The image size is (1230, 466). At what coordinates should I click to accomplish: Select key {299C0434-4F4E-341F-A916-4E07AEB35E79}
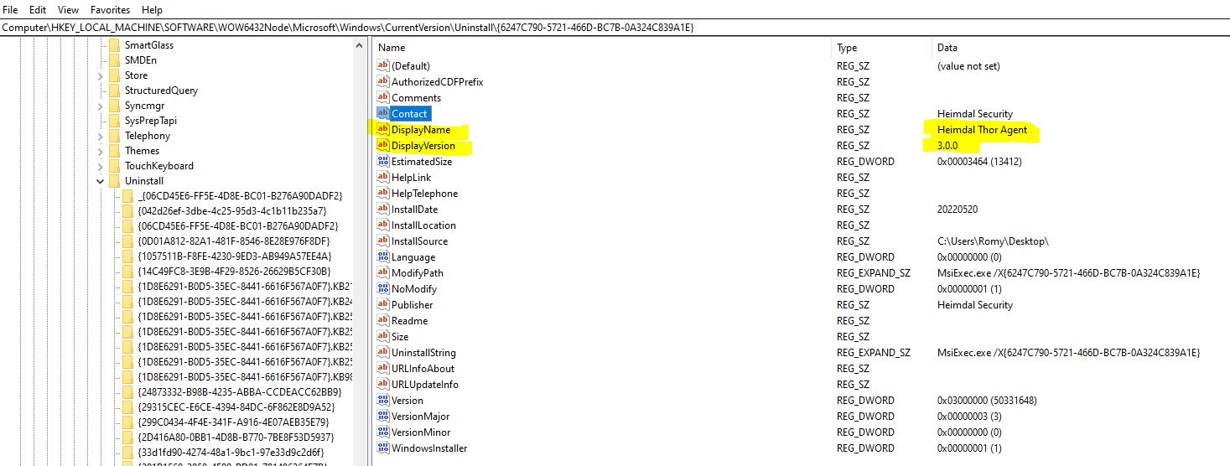[233, 422]
